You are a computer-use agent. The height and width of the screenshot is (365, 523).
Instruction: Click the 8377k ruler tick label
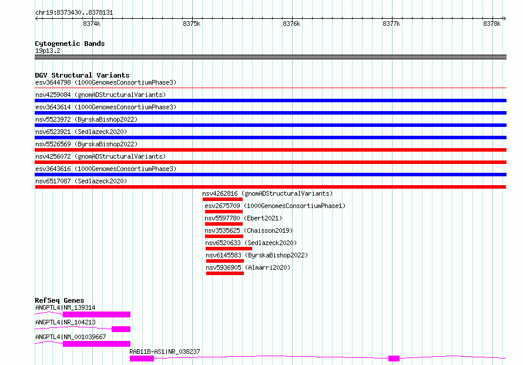coord(391,24)
